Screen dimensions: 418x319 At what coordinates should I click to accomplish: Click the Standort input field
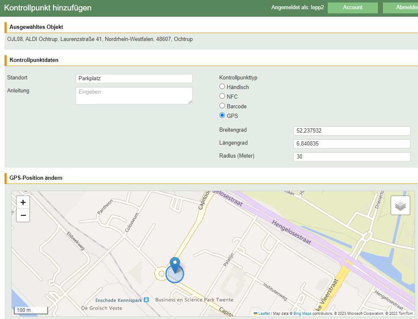coord(134,79)
